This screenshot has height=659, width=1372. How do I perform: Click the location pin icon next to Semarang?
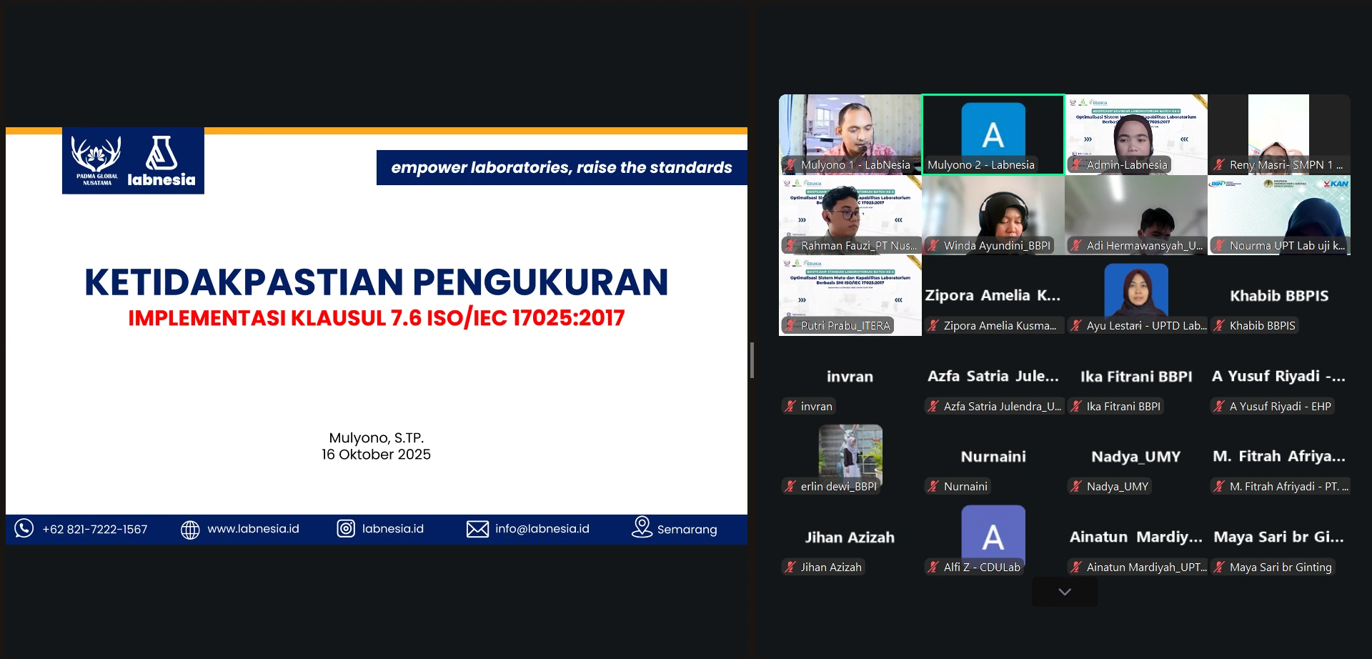(642, 528)
